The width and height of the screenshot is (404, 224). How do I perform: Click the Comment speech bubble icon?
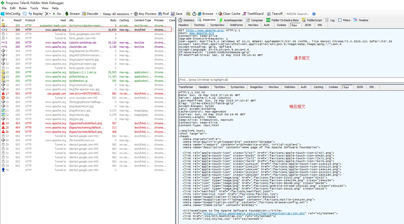pos(25,14)
